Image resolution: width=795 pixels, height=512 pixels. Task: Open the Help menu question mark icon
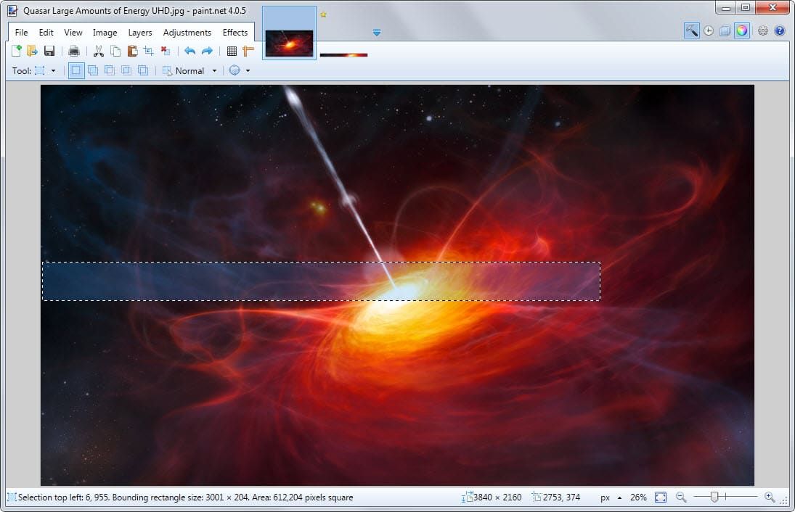[780, 31]
